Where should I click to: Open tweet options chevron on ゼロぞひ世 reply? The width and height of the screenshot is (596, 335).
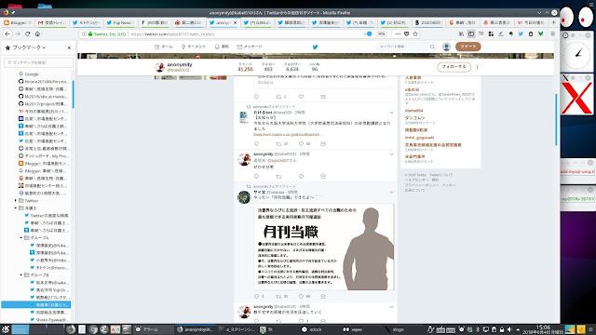[x=391, y=154]
